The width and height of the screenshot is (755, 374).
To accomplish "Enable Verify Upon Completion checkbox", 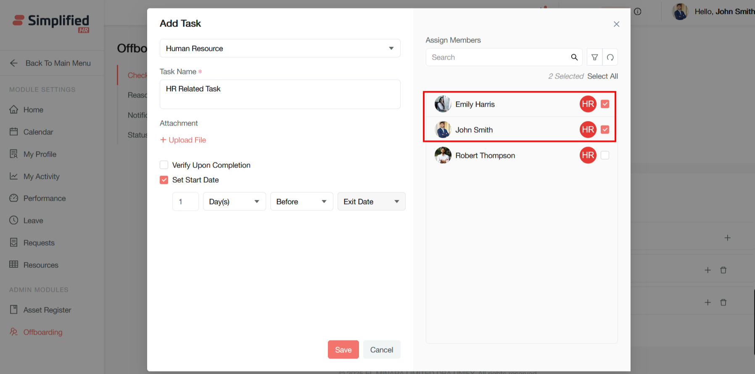I will 164,165.
